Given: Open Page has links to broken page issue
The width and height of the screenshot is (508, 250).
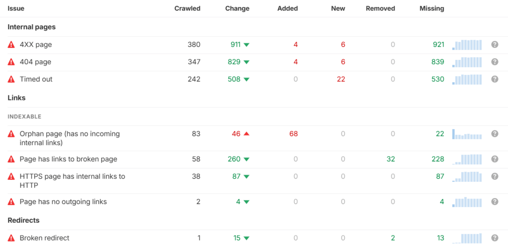Looking at the screenshot, I should coord(68,159).
